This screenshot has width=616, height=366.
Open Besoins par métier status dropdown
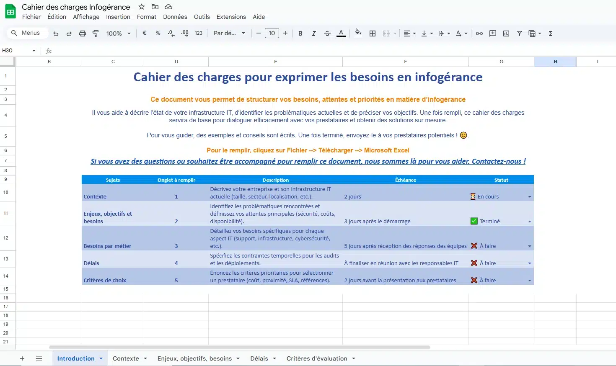(530, 246)
